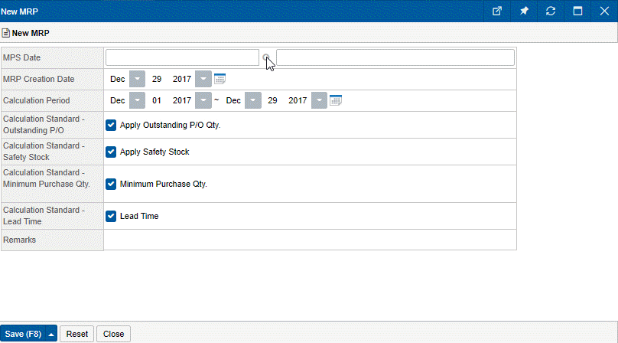Expand the Save (F8) options arrow

51,334
